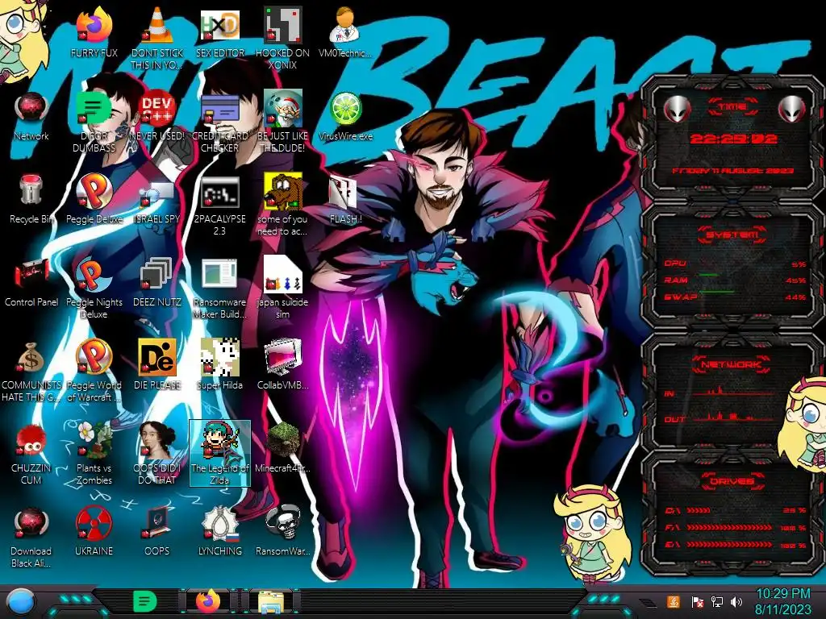Screen dimensions: 826x619
Task: Open File Explorer from the taskbar
Action: [x=271, y=602]
